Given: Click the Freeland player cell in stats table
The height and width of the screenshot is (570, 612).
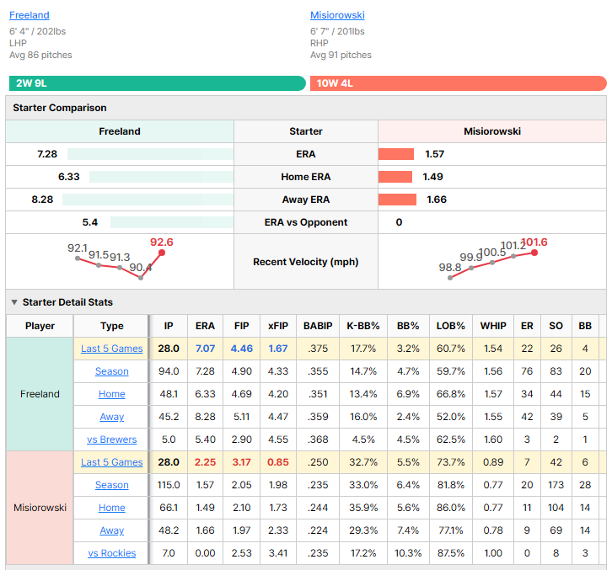Looking at the screenshot, I should pyautogui.click(x=40, y=394).
